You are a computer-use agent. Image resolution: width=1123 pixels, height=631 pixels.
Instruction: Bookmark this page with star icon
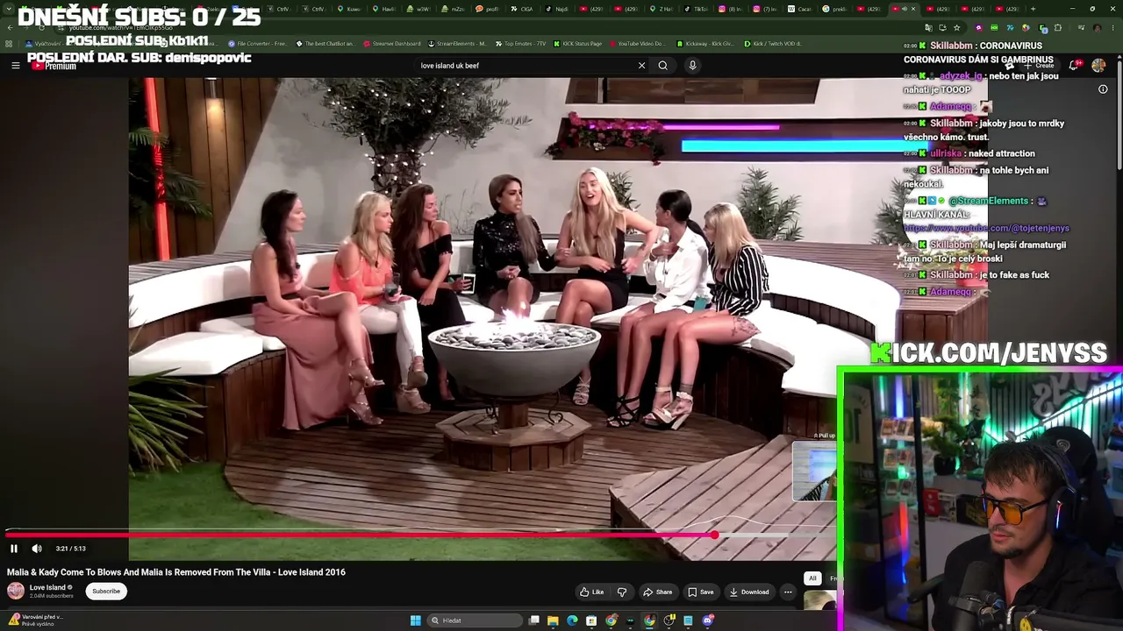(956, 27)
